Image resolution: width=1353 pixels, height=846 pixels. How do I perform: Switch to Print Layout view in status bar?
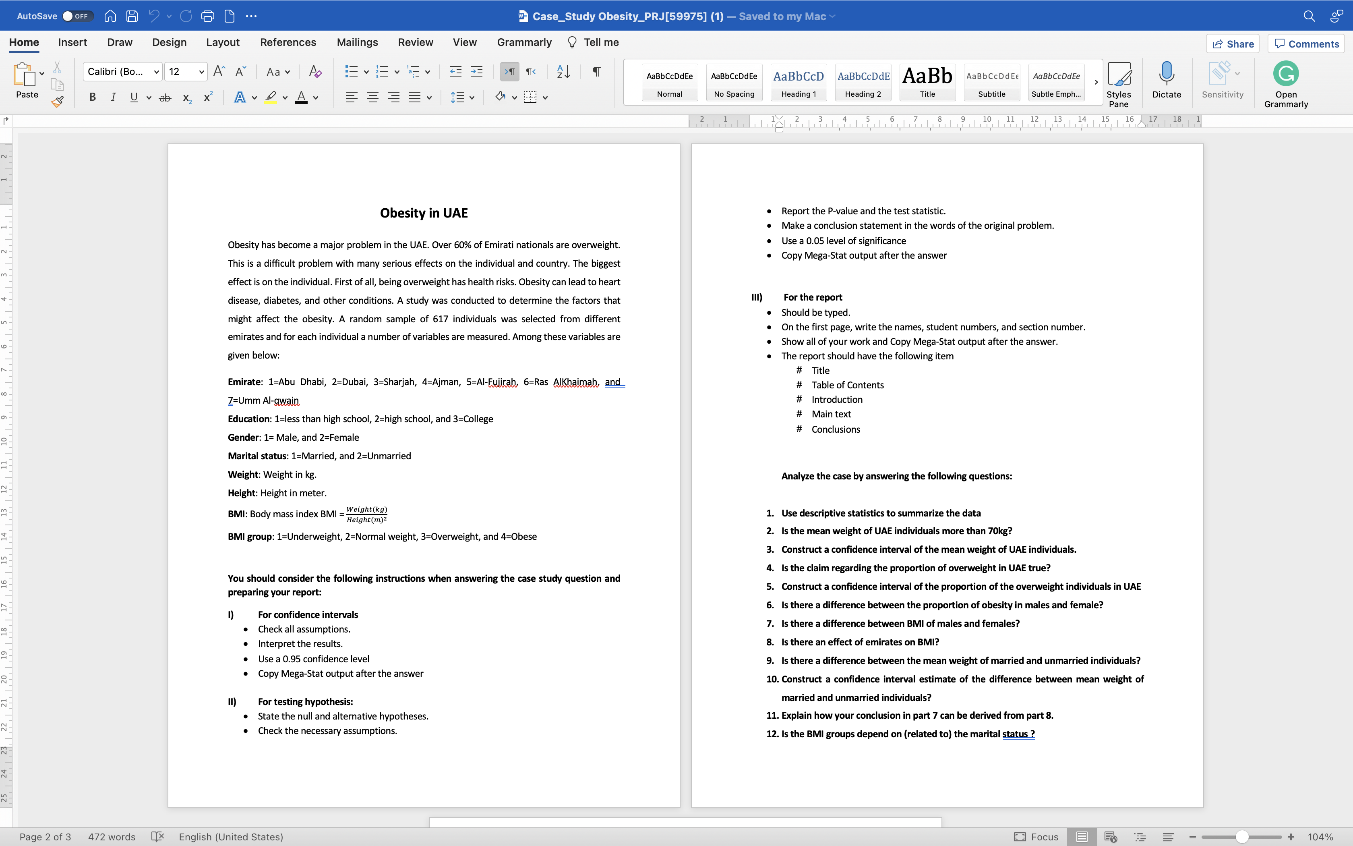(x=1082, y=836)
